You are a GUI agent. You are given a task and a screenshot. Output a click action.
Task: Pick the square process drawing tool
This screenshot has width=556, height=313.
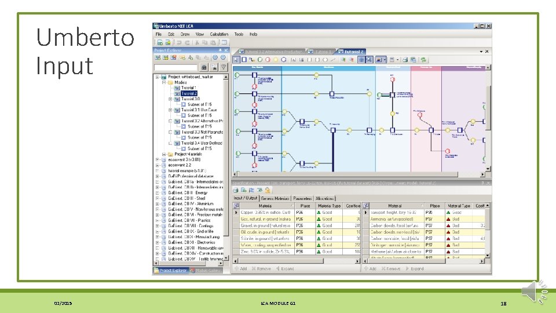click(244, 60)
